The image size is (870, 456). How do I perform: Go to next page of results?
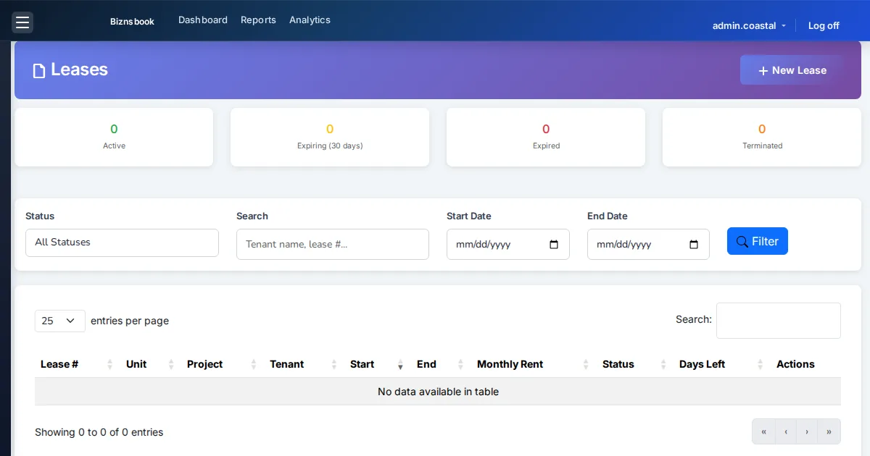click(807, 432)
